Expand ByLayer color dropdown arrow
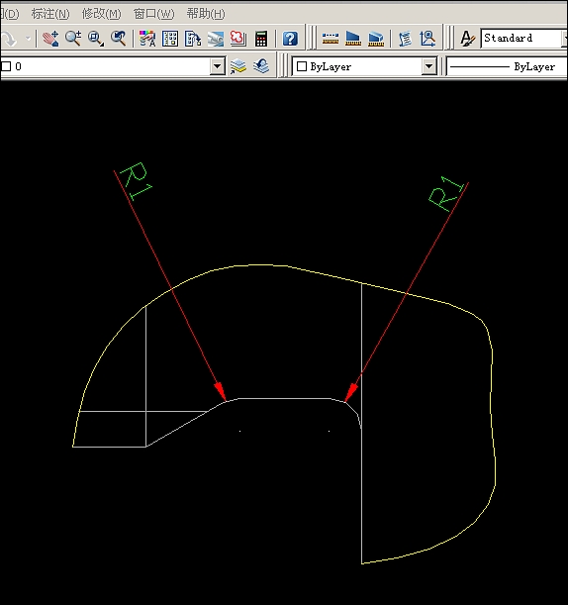The image size is (568, 605). click(428, 66)
